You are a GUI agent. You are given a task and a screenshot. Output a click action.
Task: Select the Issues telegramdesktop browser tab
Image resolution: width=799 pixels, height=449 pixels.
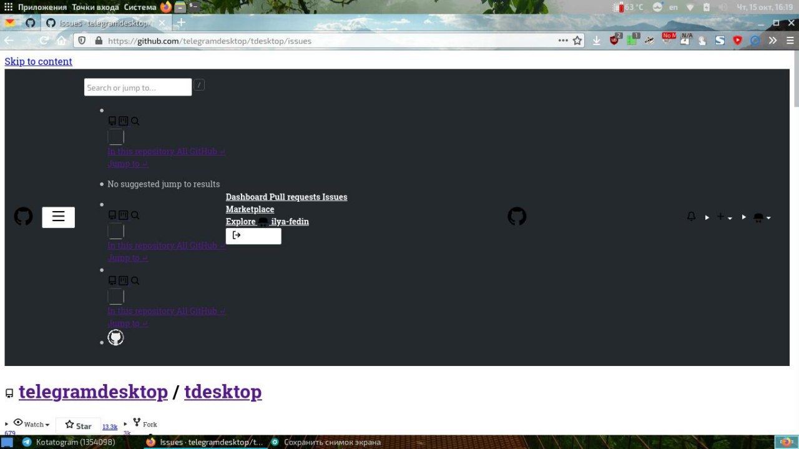point(106,23)
